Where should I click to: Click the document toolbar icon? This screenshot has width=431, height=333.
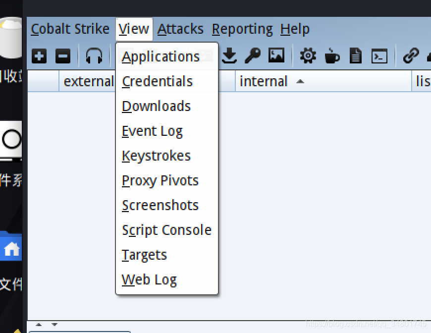pos(355,56)
